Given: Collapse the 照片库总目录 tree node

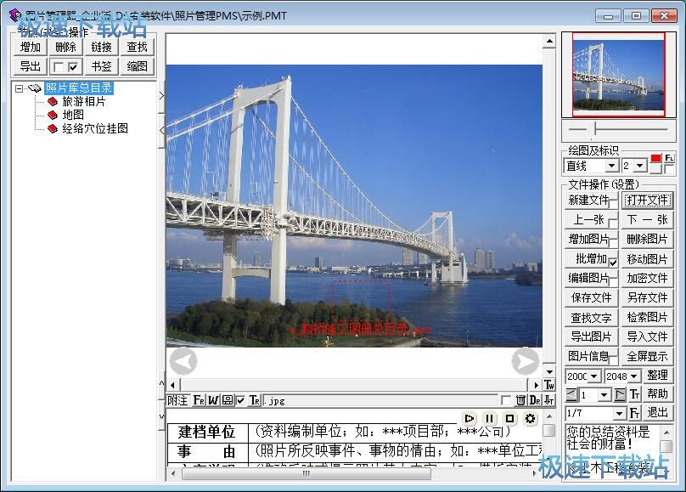Looking at the screenshot, I should pyautogui.click(x=19, y=88).
